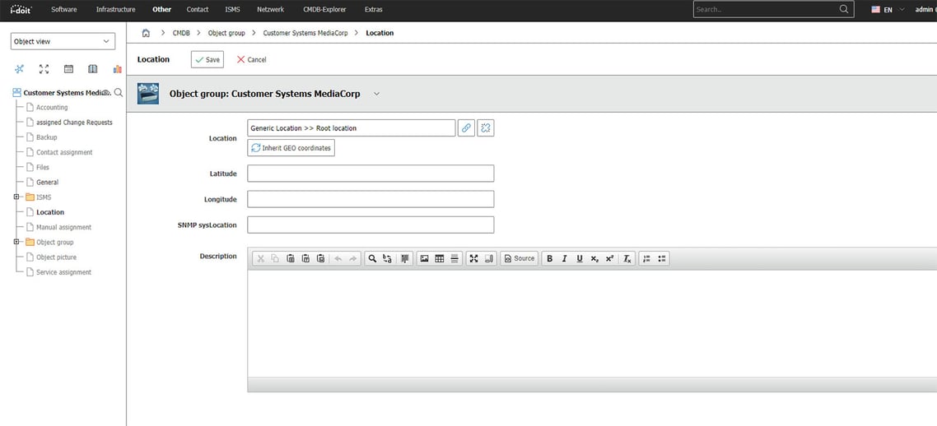Open the Infrastructure menu

[x=115, y=10]
